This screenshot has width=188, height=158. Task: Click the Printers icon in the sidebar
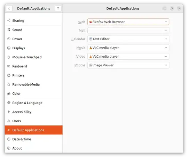point(9,75)
